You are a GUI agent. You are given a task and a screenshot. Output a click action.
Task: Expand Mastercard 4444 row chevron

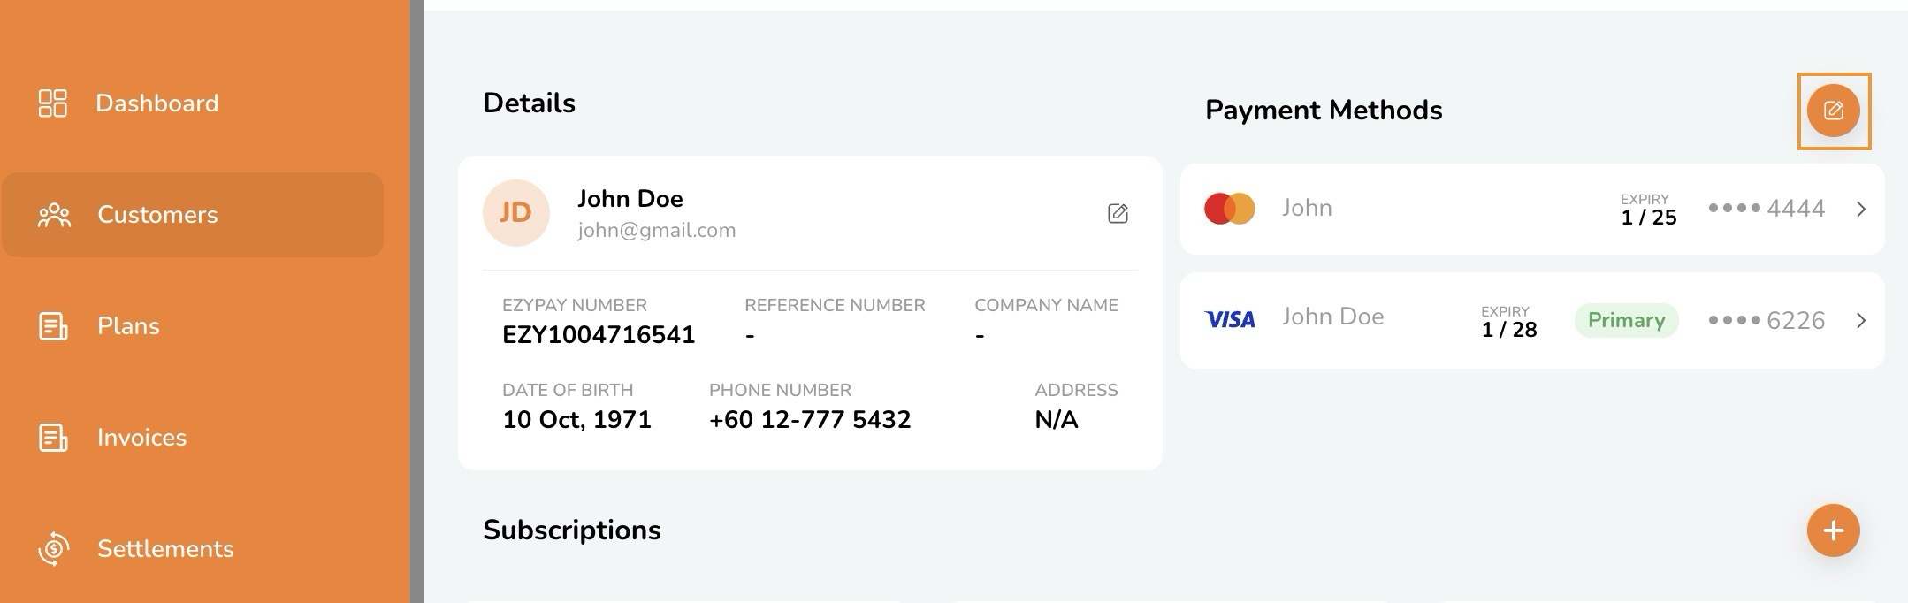pos(1861,209)
